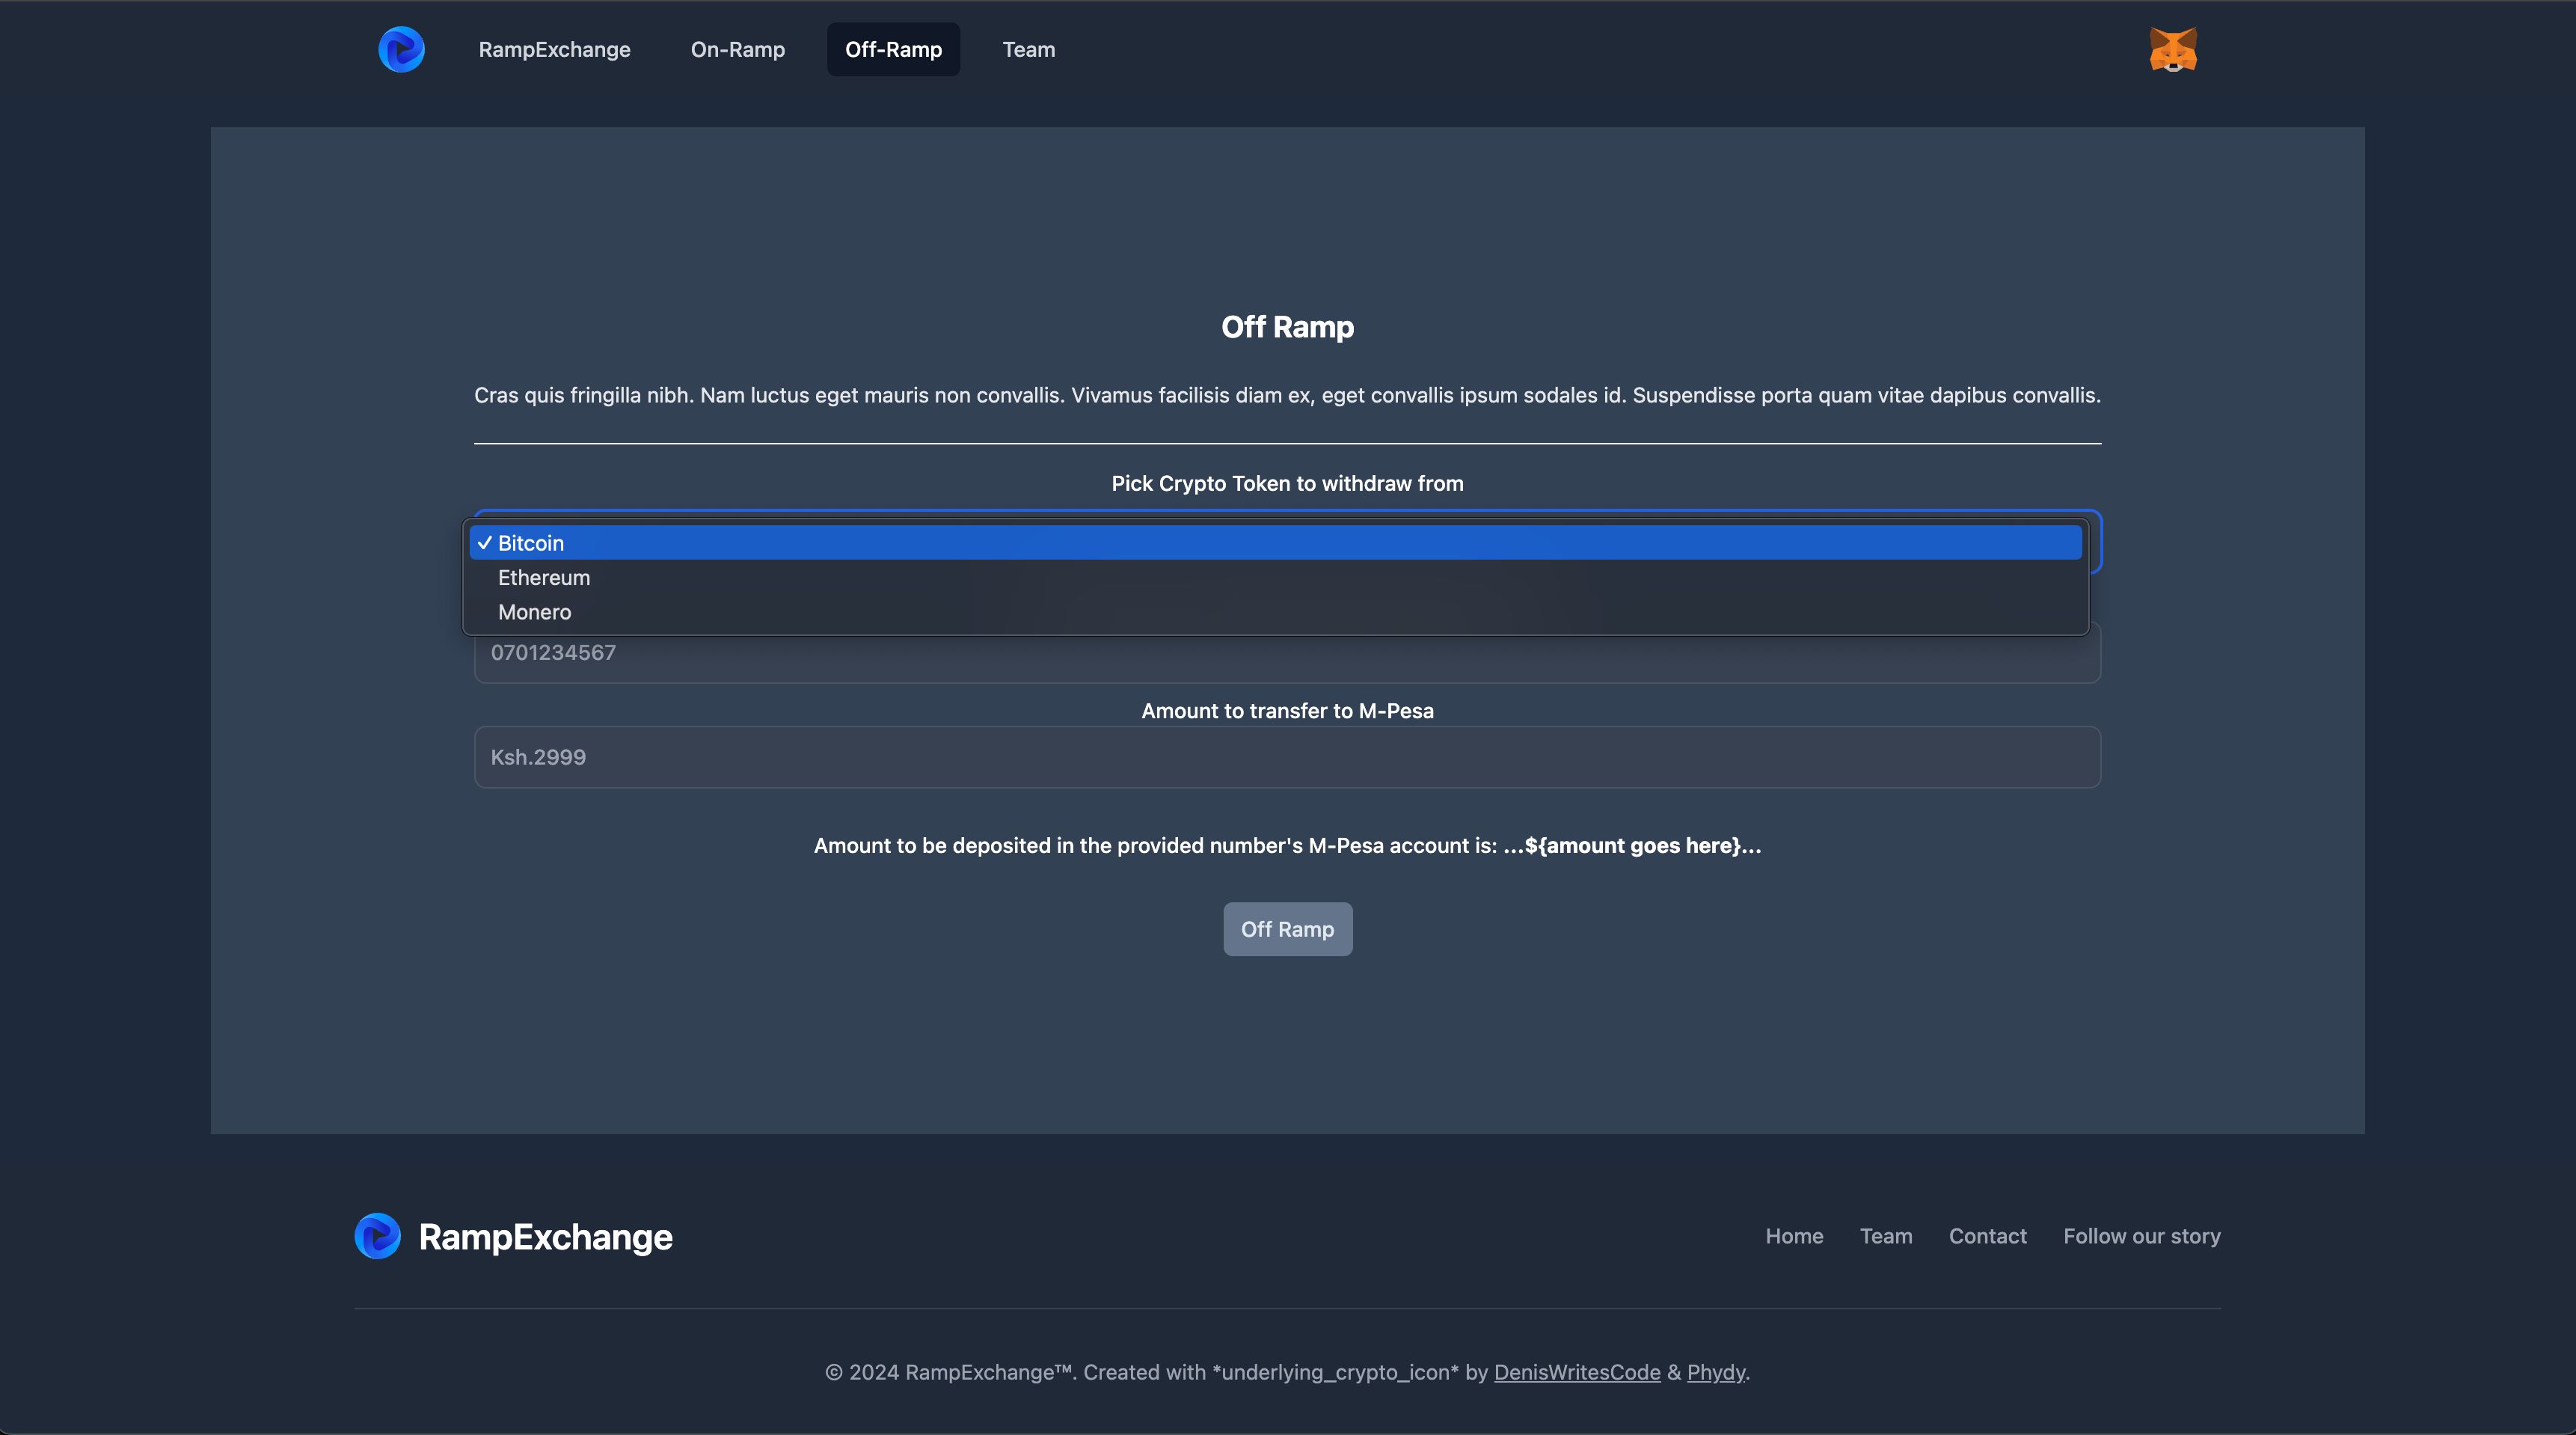Click the RampExchange logo icon in navbar
2576x1435 pixels.
[401, 49]
